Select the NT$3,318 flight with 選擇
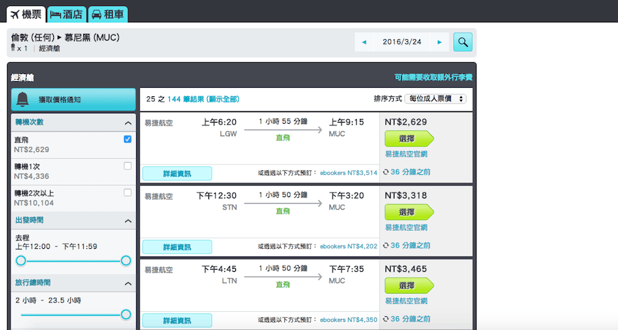The width and height of the screenshot is (618, 330). tap(409, 212)
